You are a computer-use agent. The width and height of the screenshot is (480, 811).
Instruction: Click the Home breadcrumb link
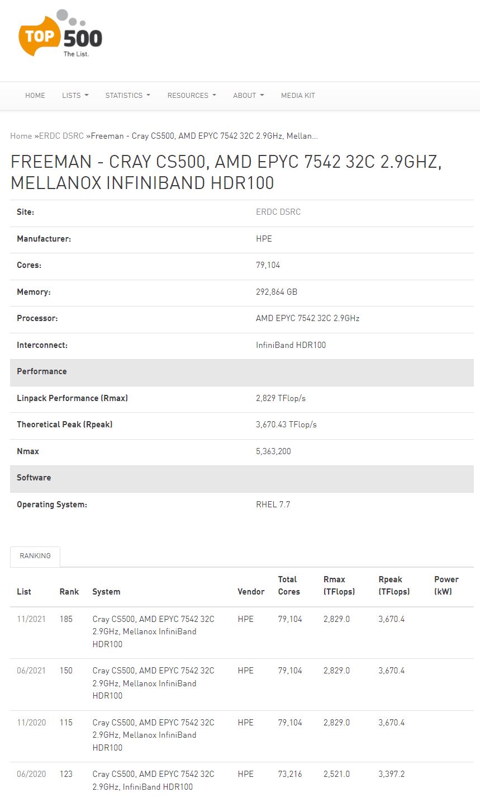point(21,136)
